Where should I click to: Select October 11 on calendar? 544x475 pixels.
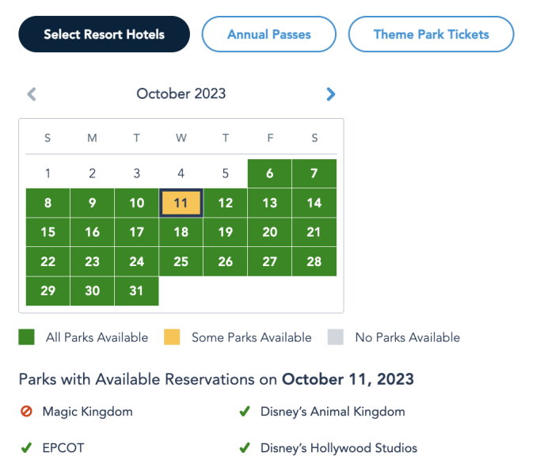click(x=181, y=203)
